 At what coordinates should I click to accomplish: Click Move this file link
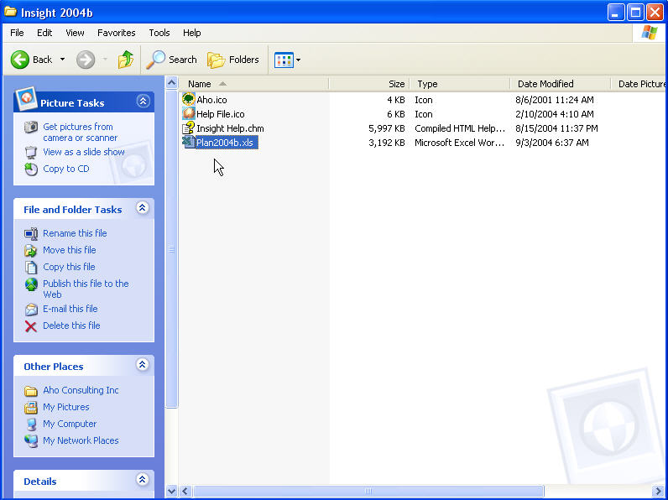tap(70, 250)
